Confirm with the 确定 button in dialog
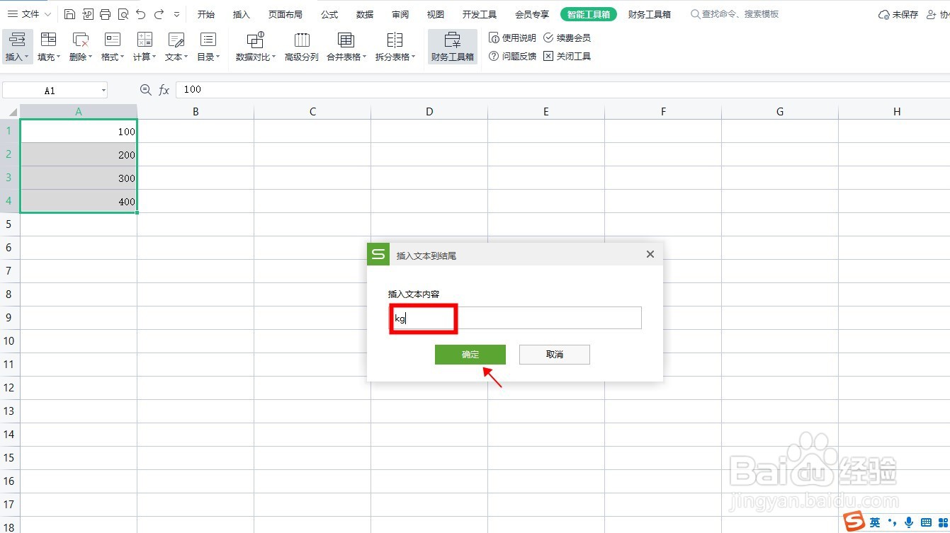950x533 pixels. [470, 355]
